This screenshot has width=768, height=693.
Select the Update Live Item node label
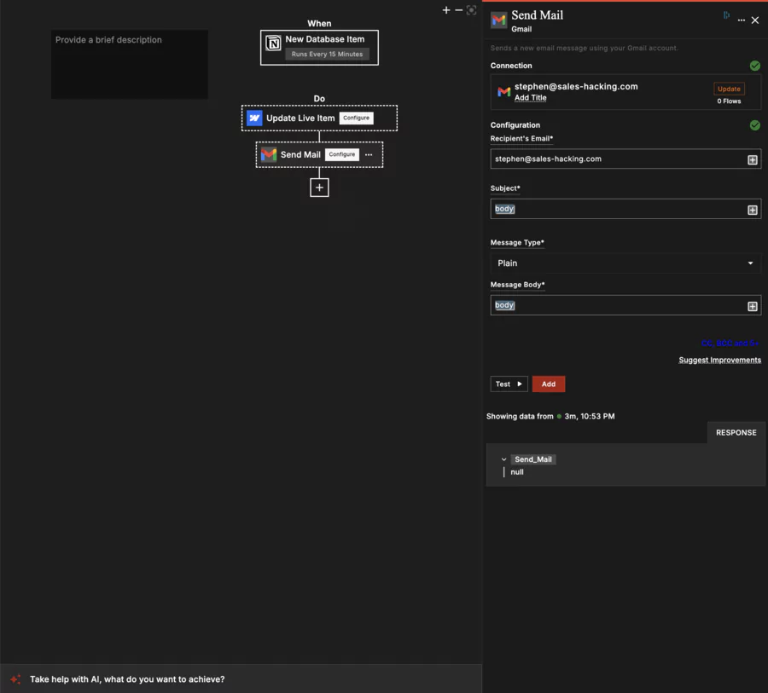[x=300, y=118]
